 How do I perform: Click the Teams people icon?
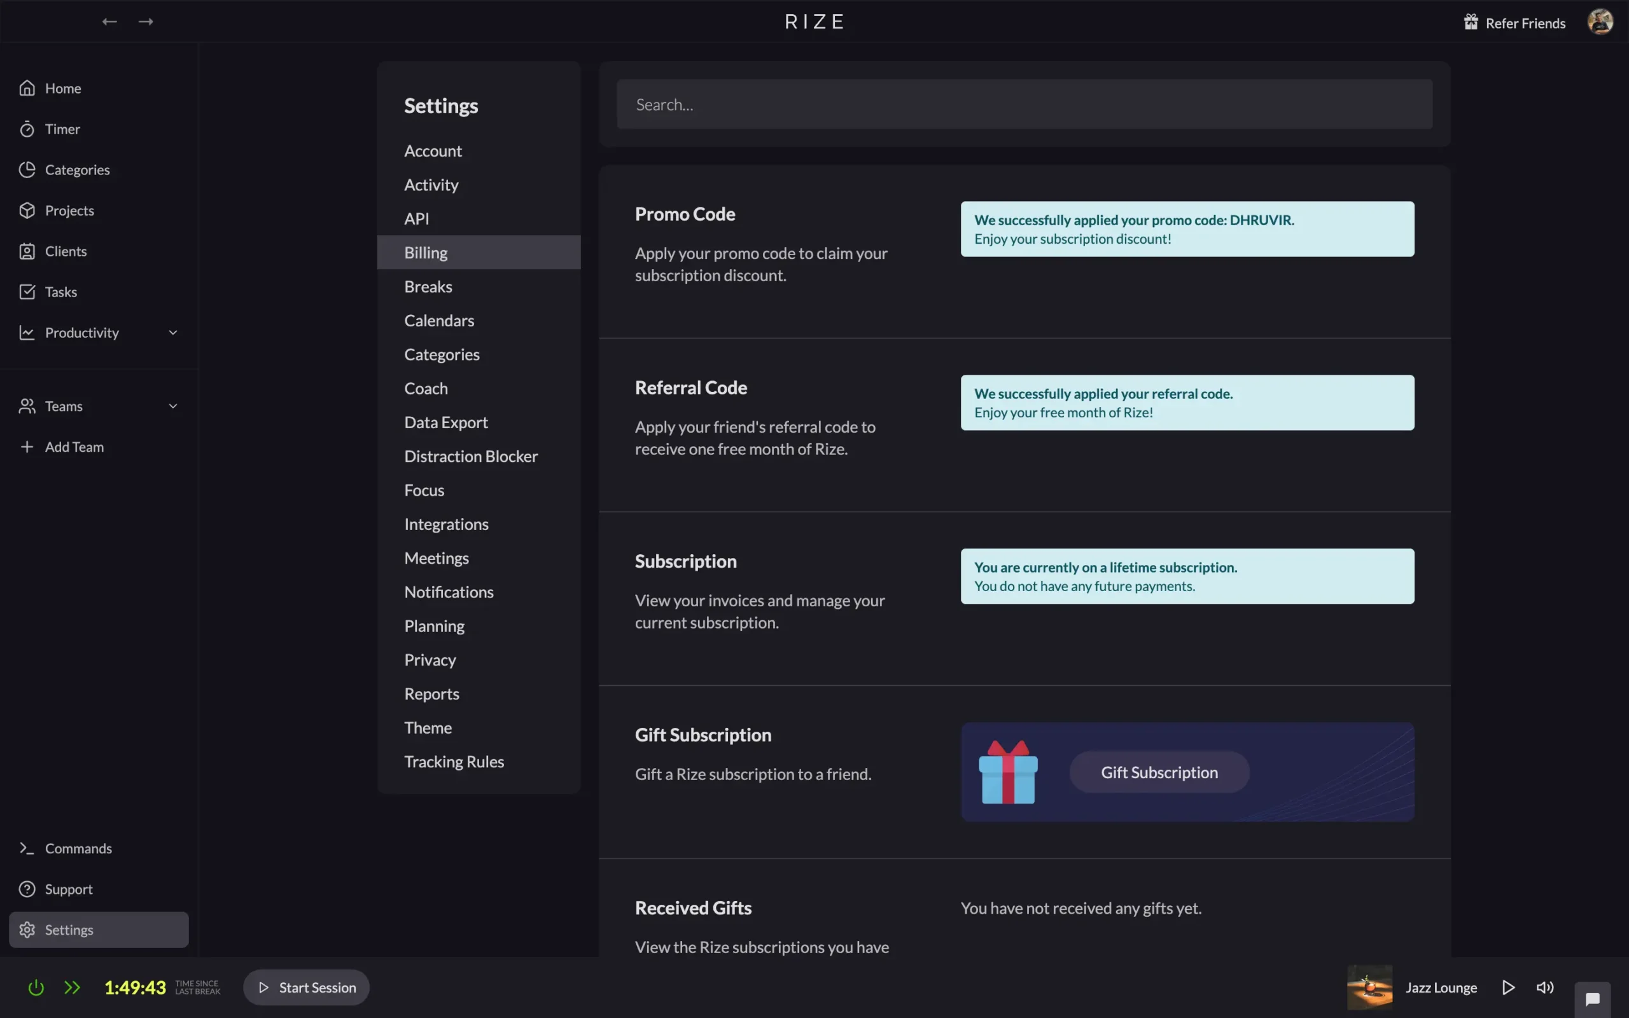pyautogui.click(x=27, y=406)
